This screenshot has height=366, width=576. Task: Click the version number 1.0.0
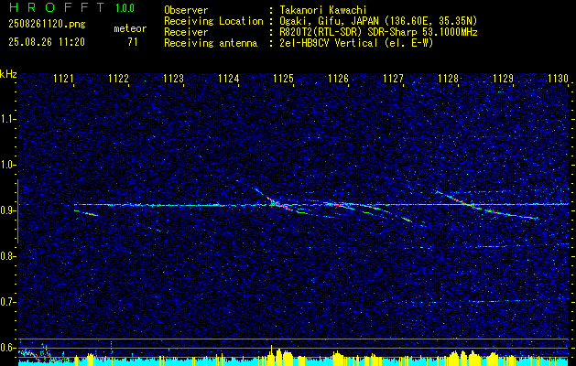pyautogui.click(x=125, y=7)
